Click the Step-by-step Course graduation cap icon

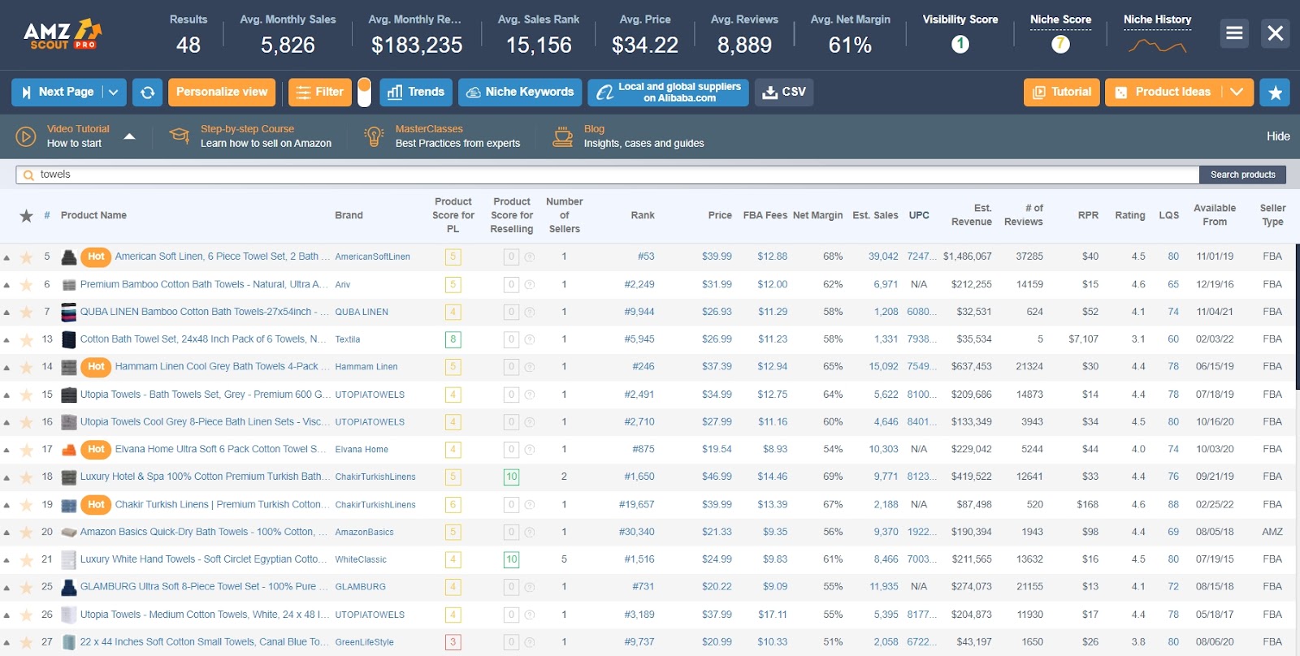click(x=180, y=136)
